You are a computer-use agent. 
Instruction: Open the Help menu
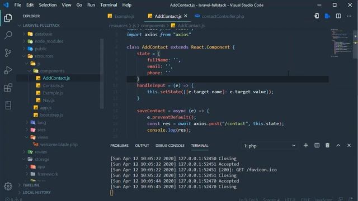tap(127, 5)
